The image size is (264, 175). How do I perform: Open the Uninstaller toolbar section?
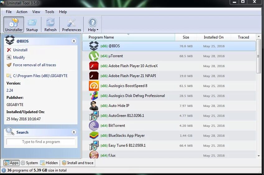pyautogui.click(x=14, y=25)
